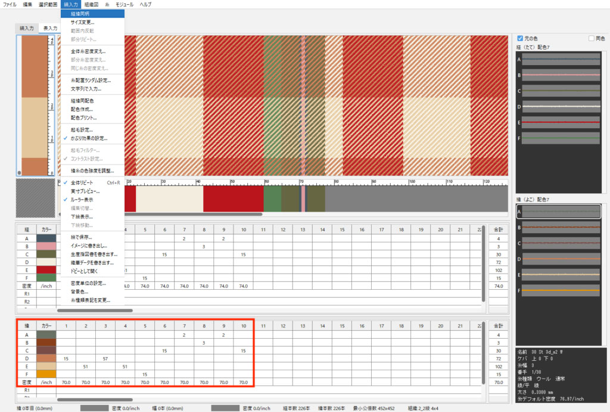Select サイズ変更... menu entry
The height and width of the screenshot is (412, 610).
(x=82, y=22)
